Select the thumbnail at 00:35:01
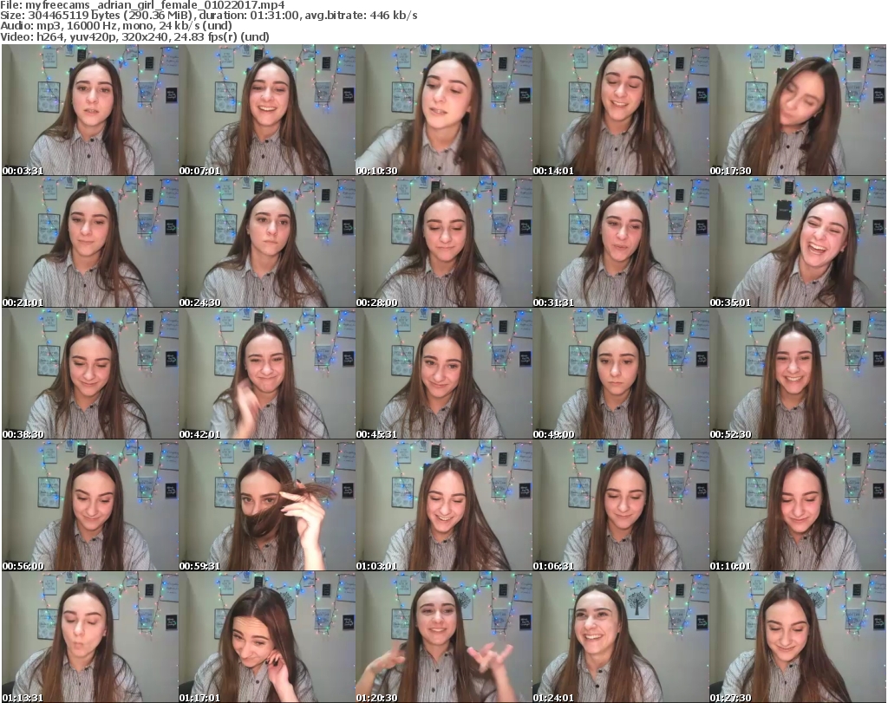888x703 pixels. pyautogui.click(x=798, y=242)
